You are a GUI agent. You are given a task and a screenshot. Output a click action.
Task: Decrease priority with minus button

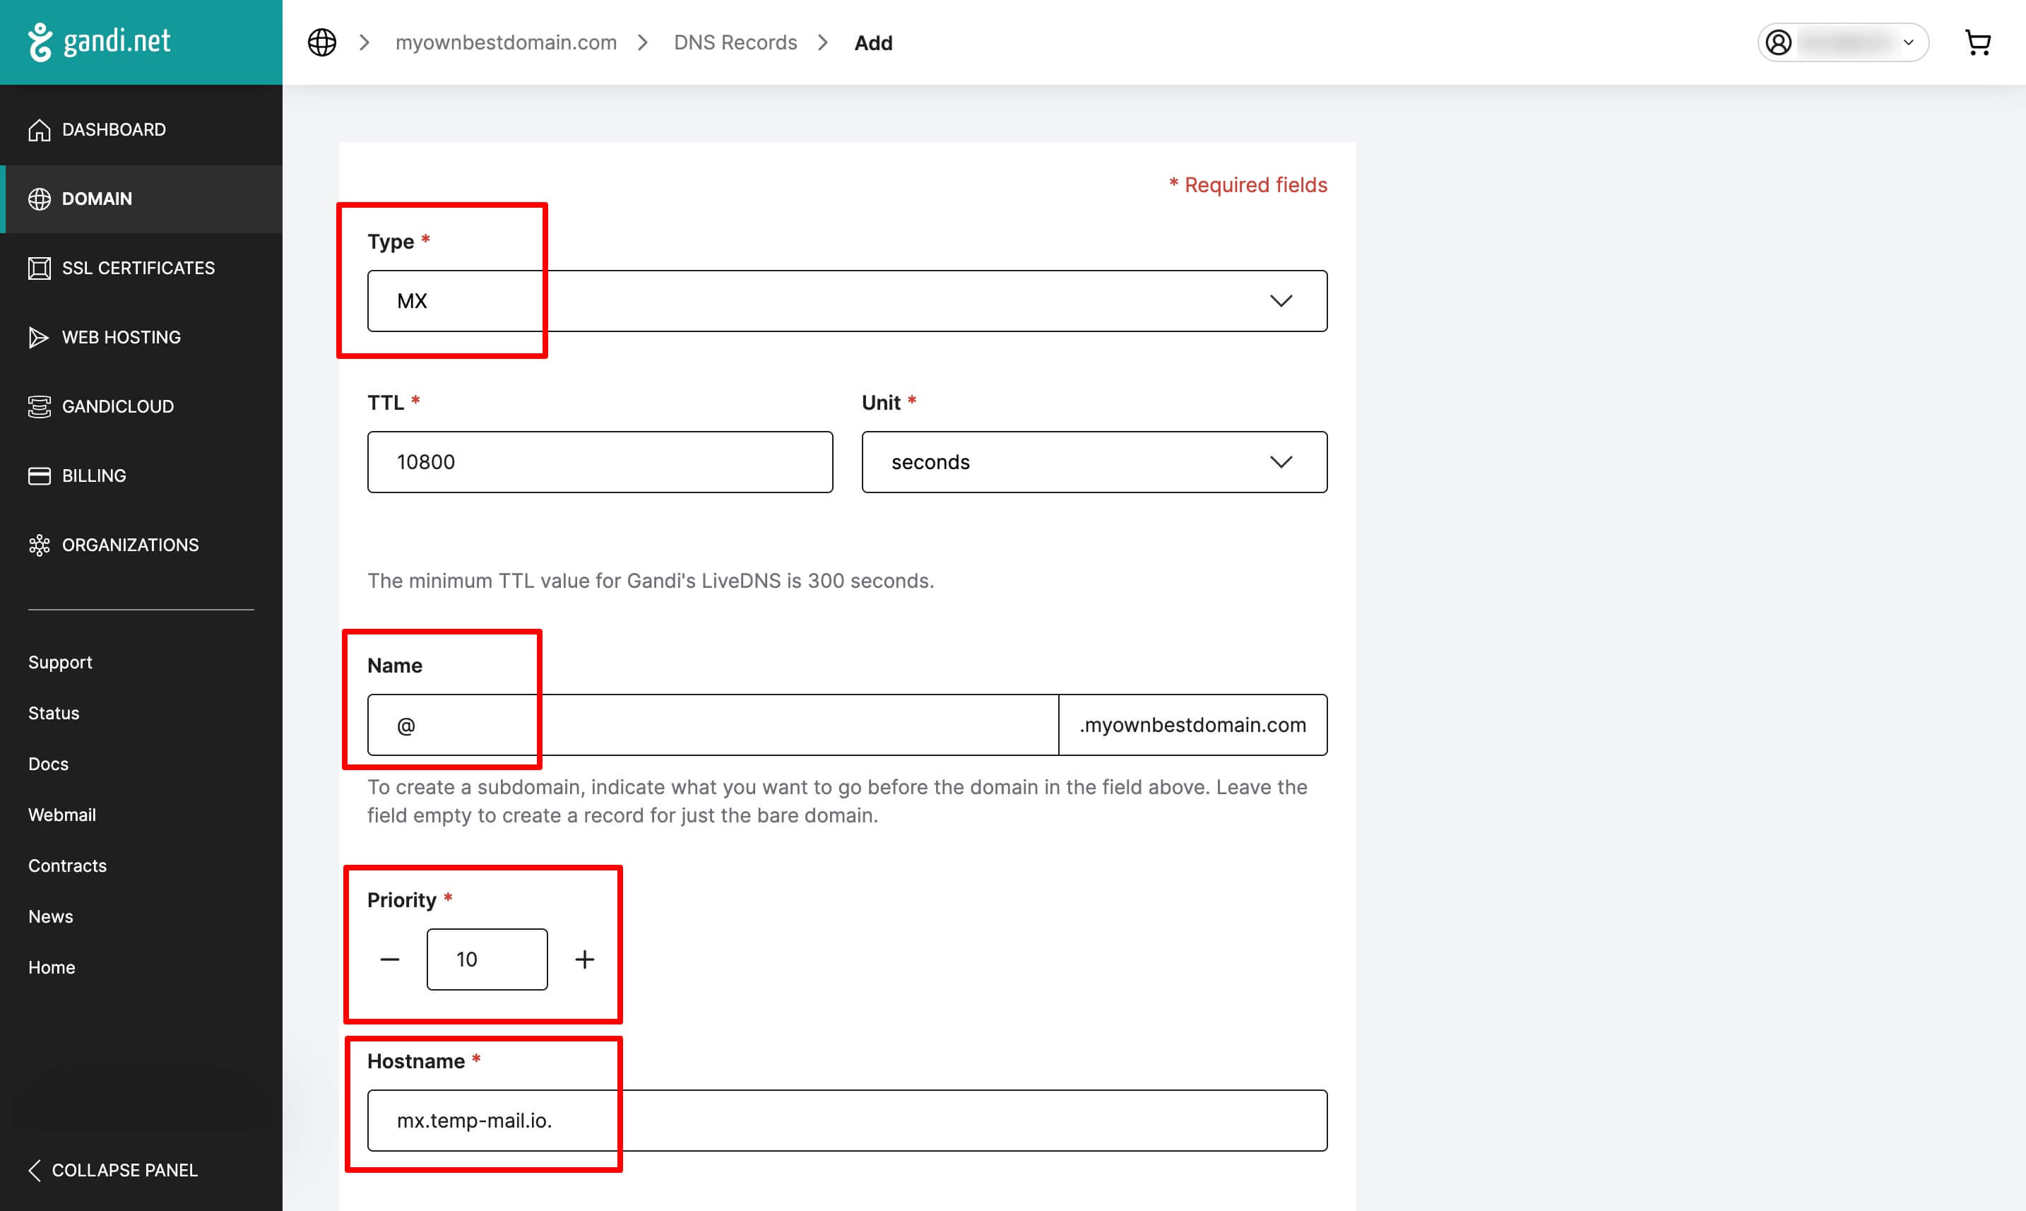click(390, 959)
